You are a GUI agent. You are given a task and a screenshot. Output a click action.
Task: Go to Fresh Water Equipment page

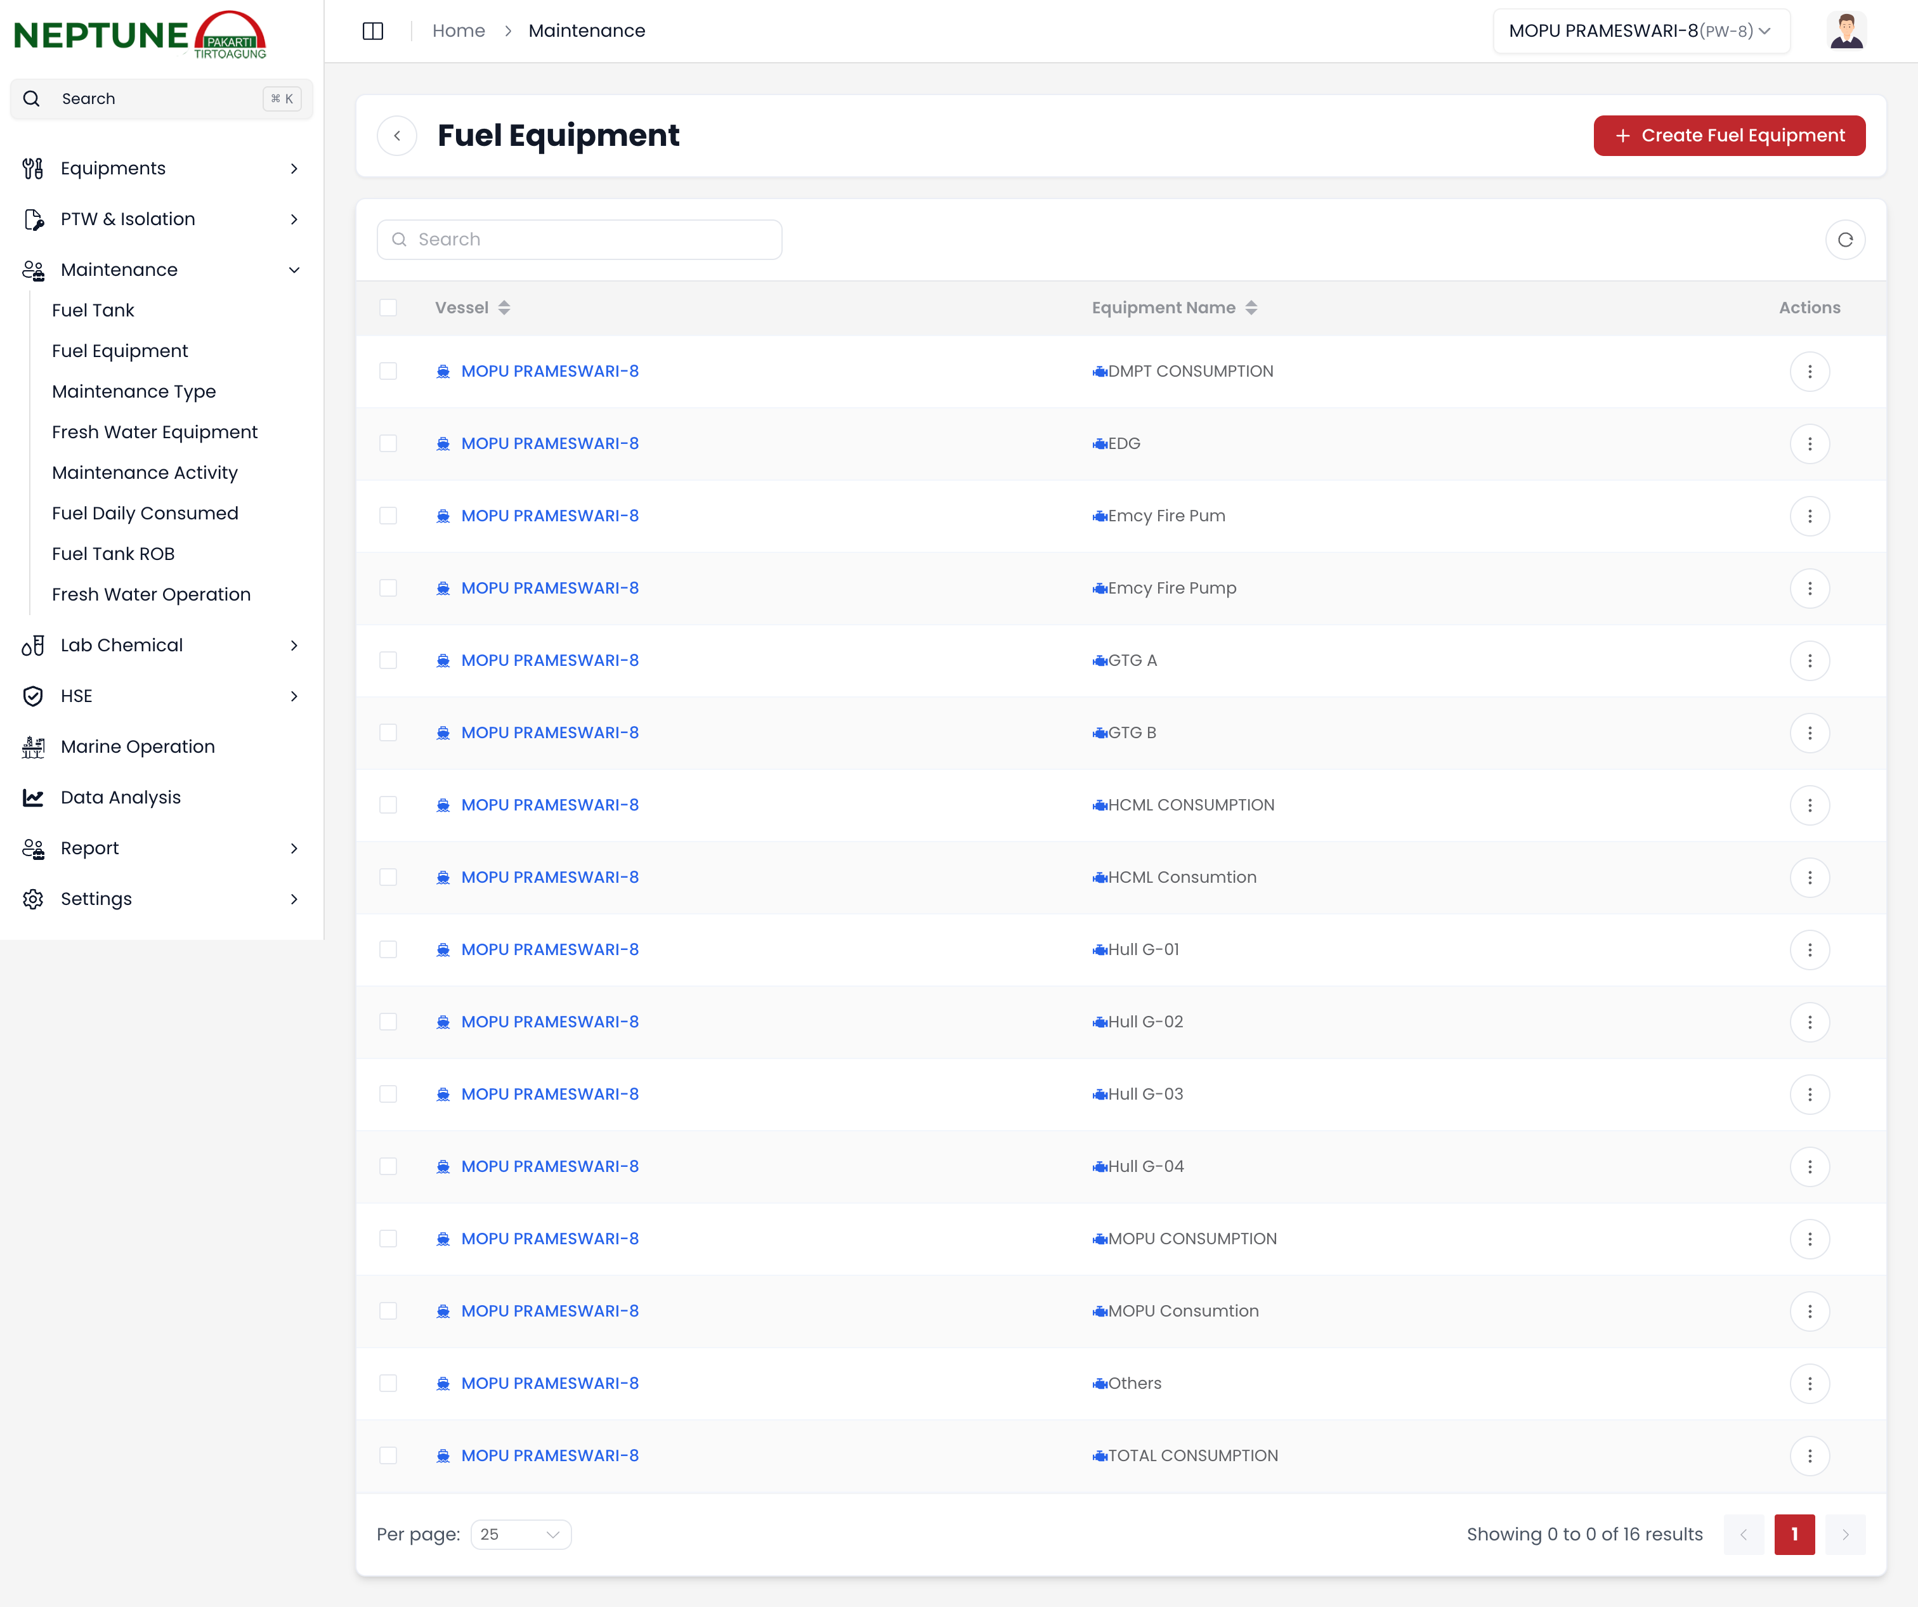point(154,432)
